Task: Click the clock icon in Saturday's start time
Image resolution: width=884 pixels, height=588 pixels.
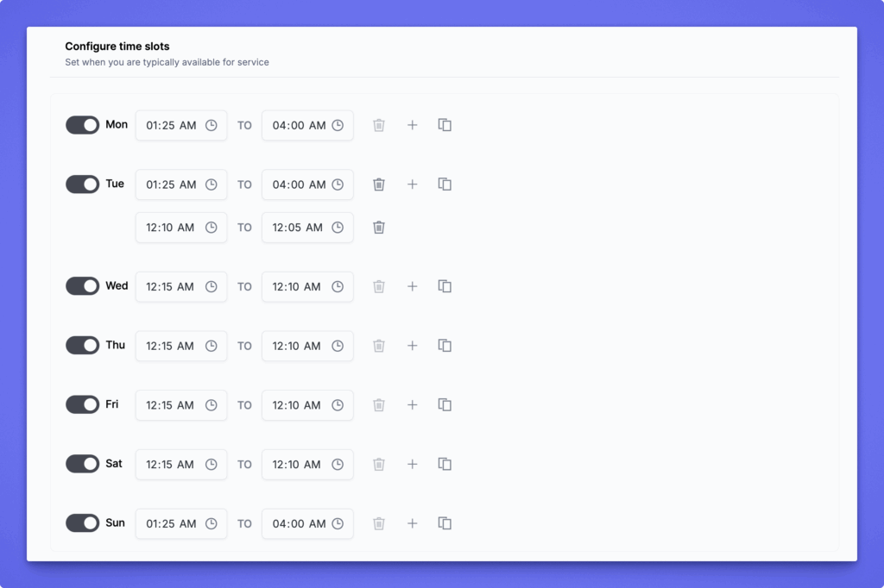Action: click(211, 464)
